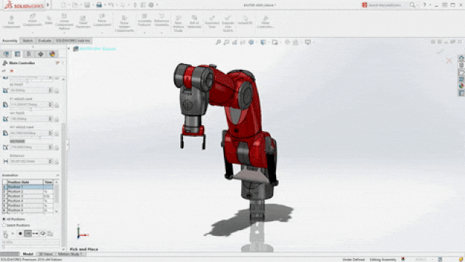Click the Mate tool in the ribbon
This screenshot has width=465, height=262.
click(49, 20)
